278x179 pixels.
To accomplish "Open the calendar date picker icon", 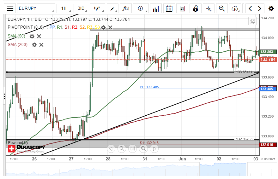I will [169, 9].
